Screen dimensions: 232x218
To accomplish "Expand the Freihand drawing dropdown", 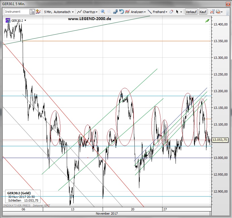I will [158, 12].
